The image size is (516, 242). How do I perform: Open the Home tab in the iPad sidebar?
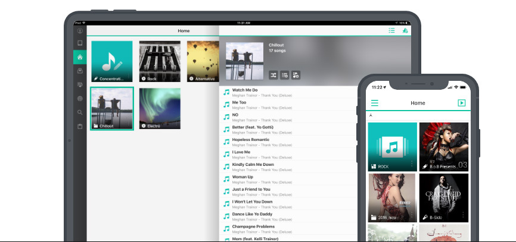coord(80,57)
